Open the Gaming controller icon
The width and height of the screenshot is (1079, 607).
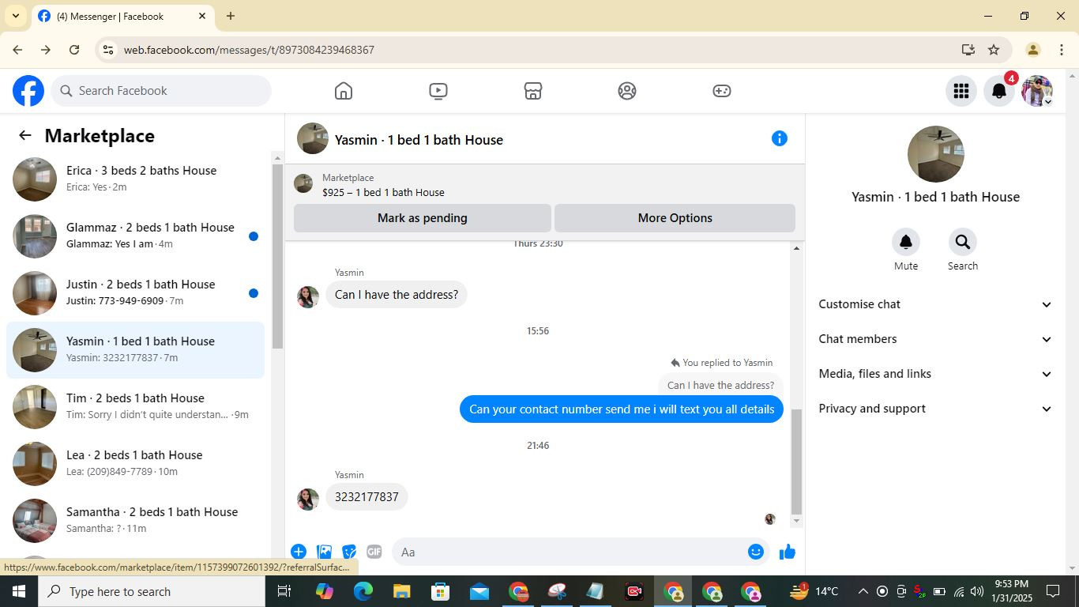(x=722, y=91)
